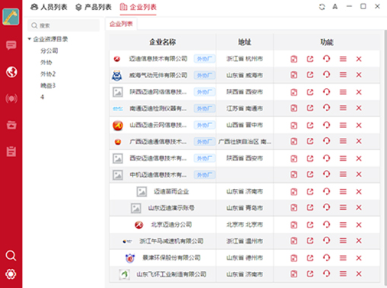Click the table's vertical scrollbar

(x=385, y=158)
